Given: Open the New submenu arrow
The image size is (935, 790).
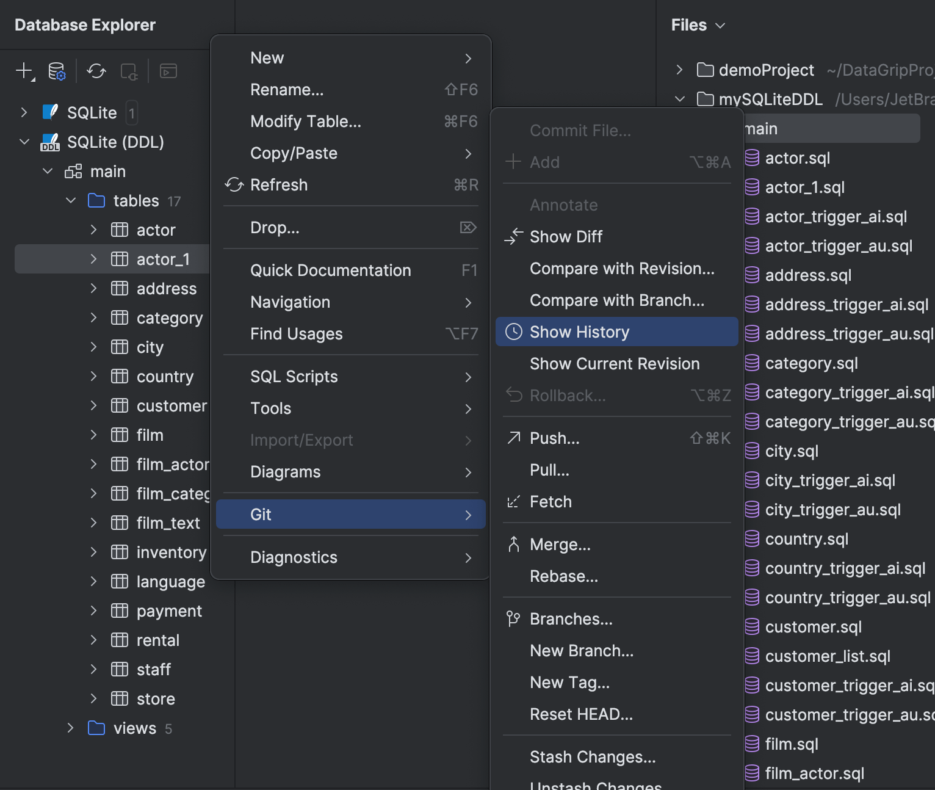Looking at the screenshot, I should coord(467,57).
